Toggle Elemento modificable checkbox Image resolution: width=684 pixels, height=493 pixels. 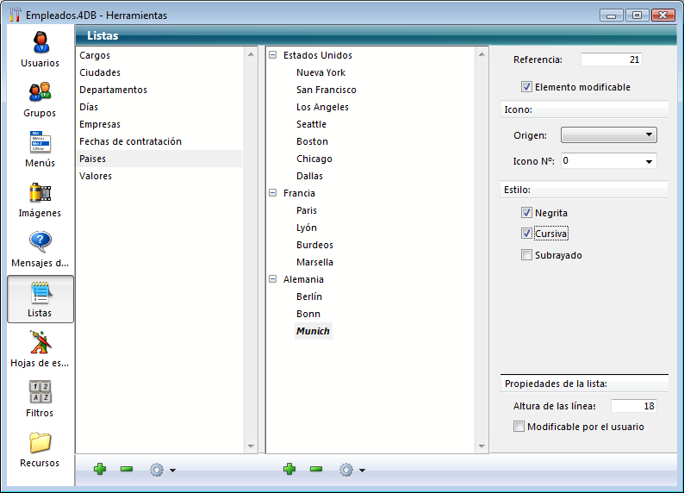point(526,87)
